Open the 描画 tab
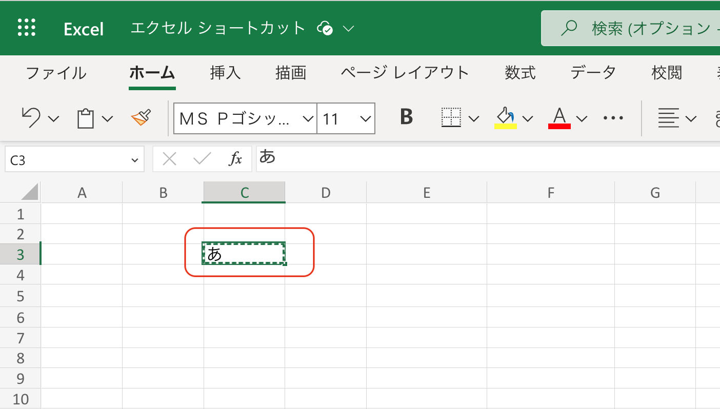The width and height of the screenshot is (720, 409). click(291, 73)
